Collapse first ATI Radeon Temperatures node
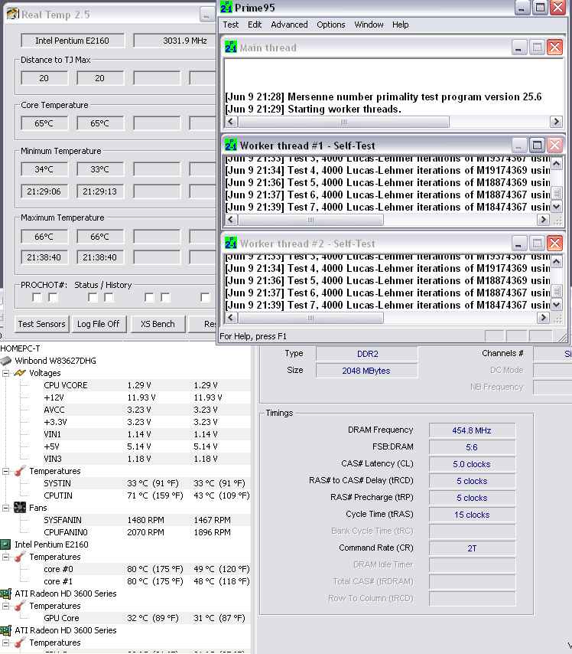Image resolution: width=572 pixels, height=654 pixels. (5, 606)
